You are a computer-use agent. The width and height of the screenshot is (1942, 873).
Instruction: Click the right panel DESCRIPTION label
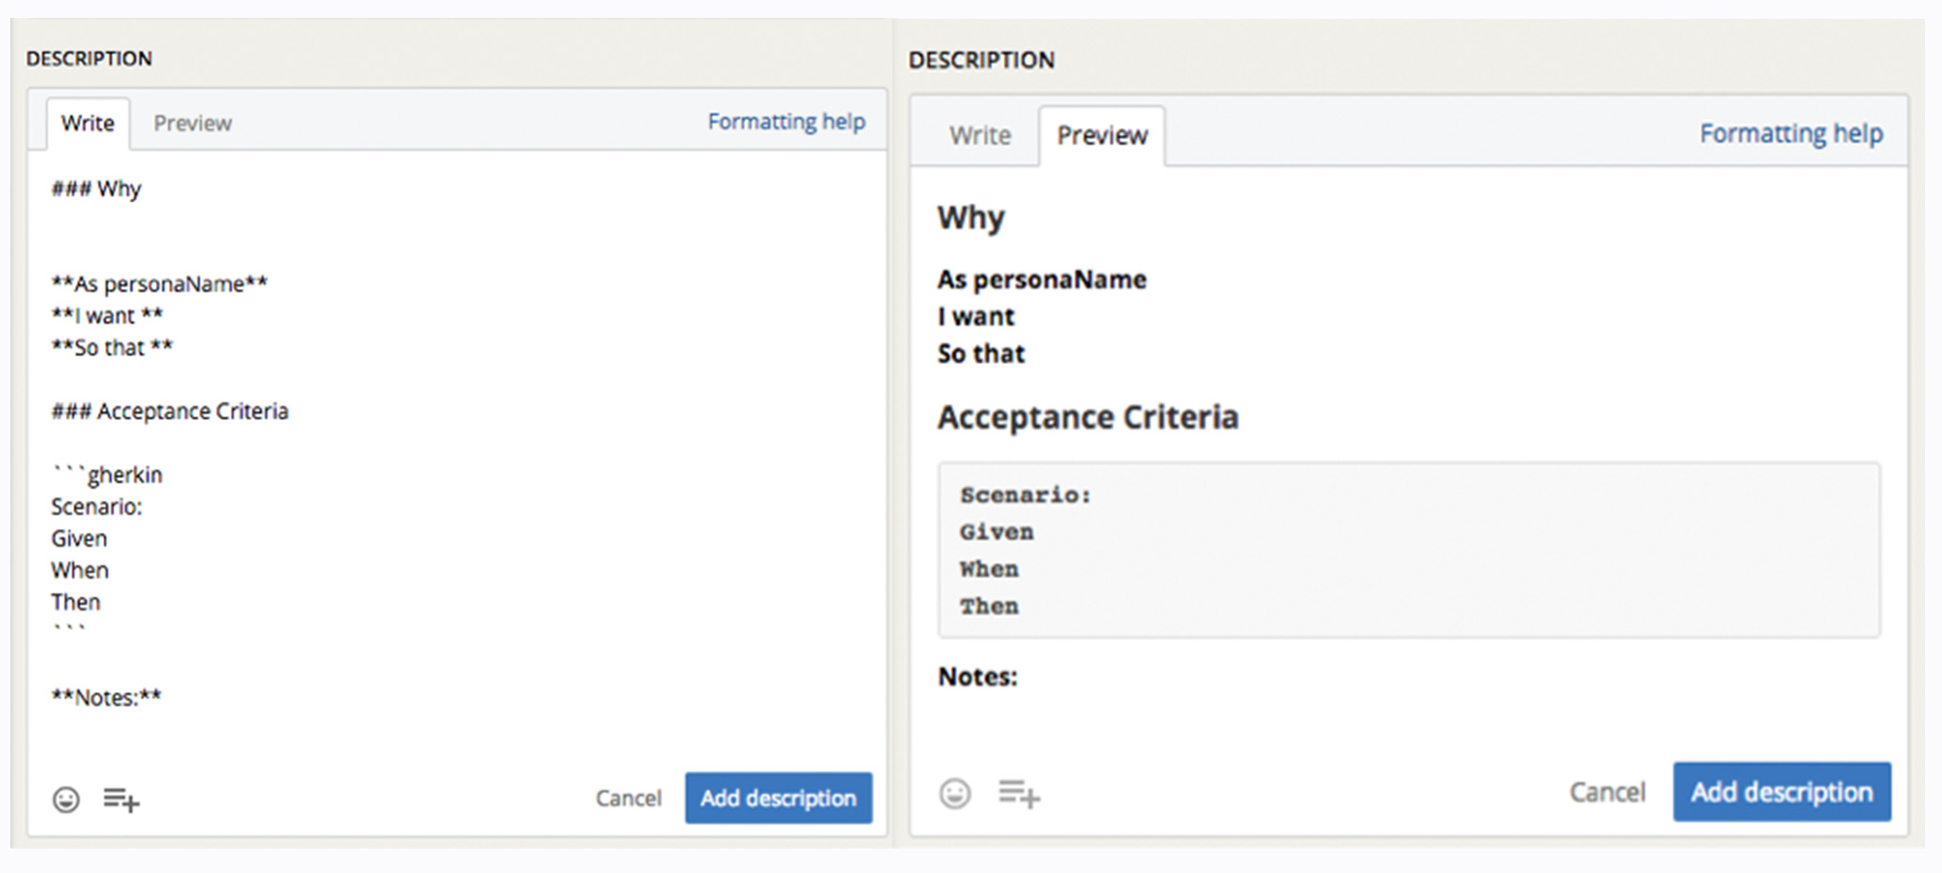(x=981, y=60)
